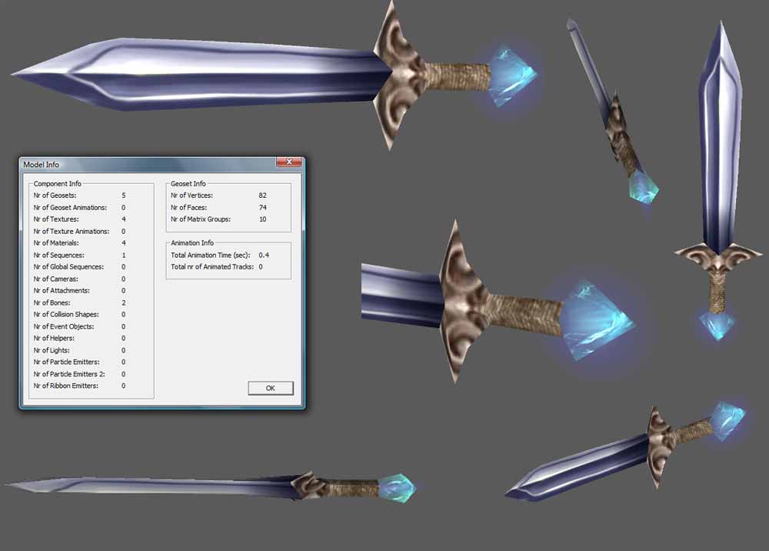Select the large top sword render
Screen dimensions: 769x551
(275, 75)
